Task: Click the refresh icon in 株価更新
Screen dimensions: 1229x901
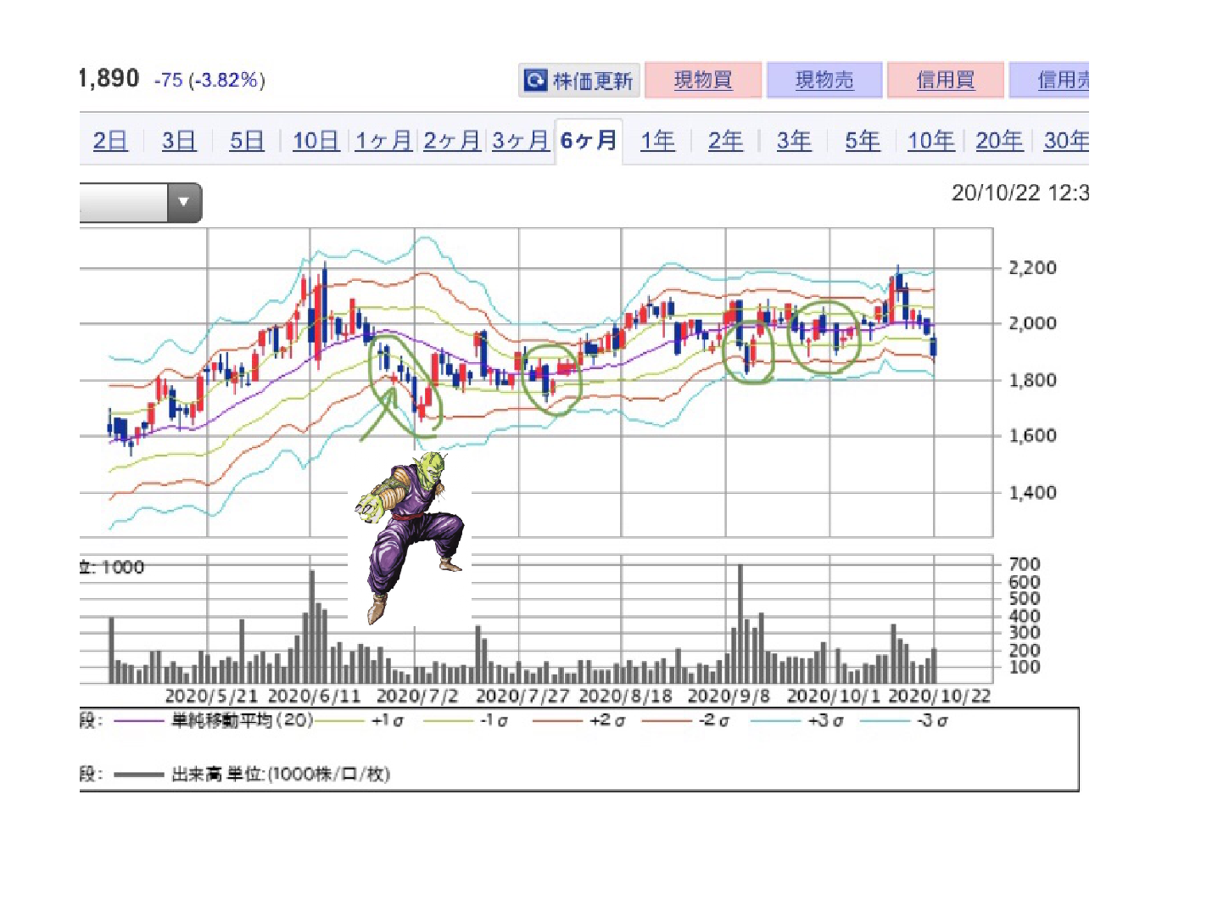Action: tap(535, 81)
